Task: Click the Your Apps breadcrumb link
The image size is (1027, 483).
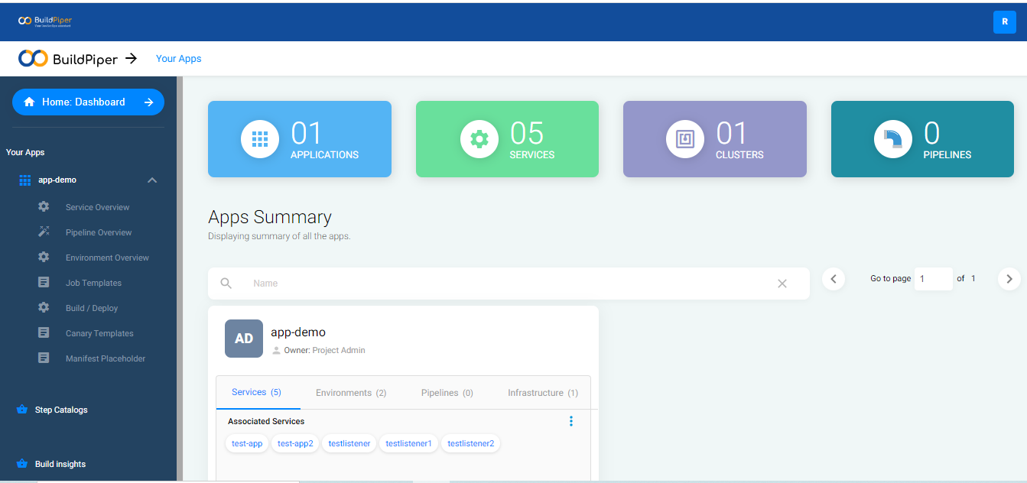Action: pos(179,58)
